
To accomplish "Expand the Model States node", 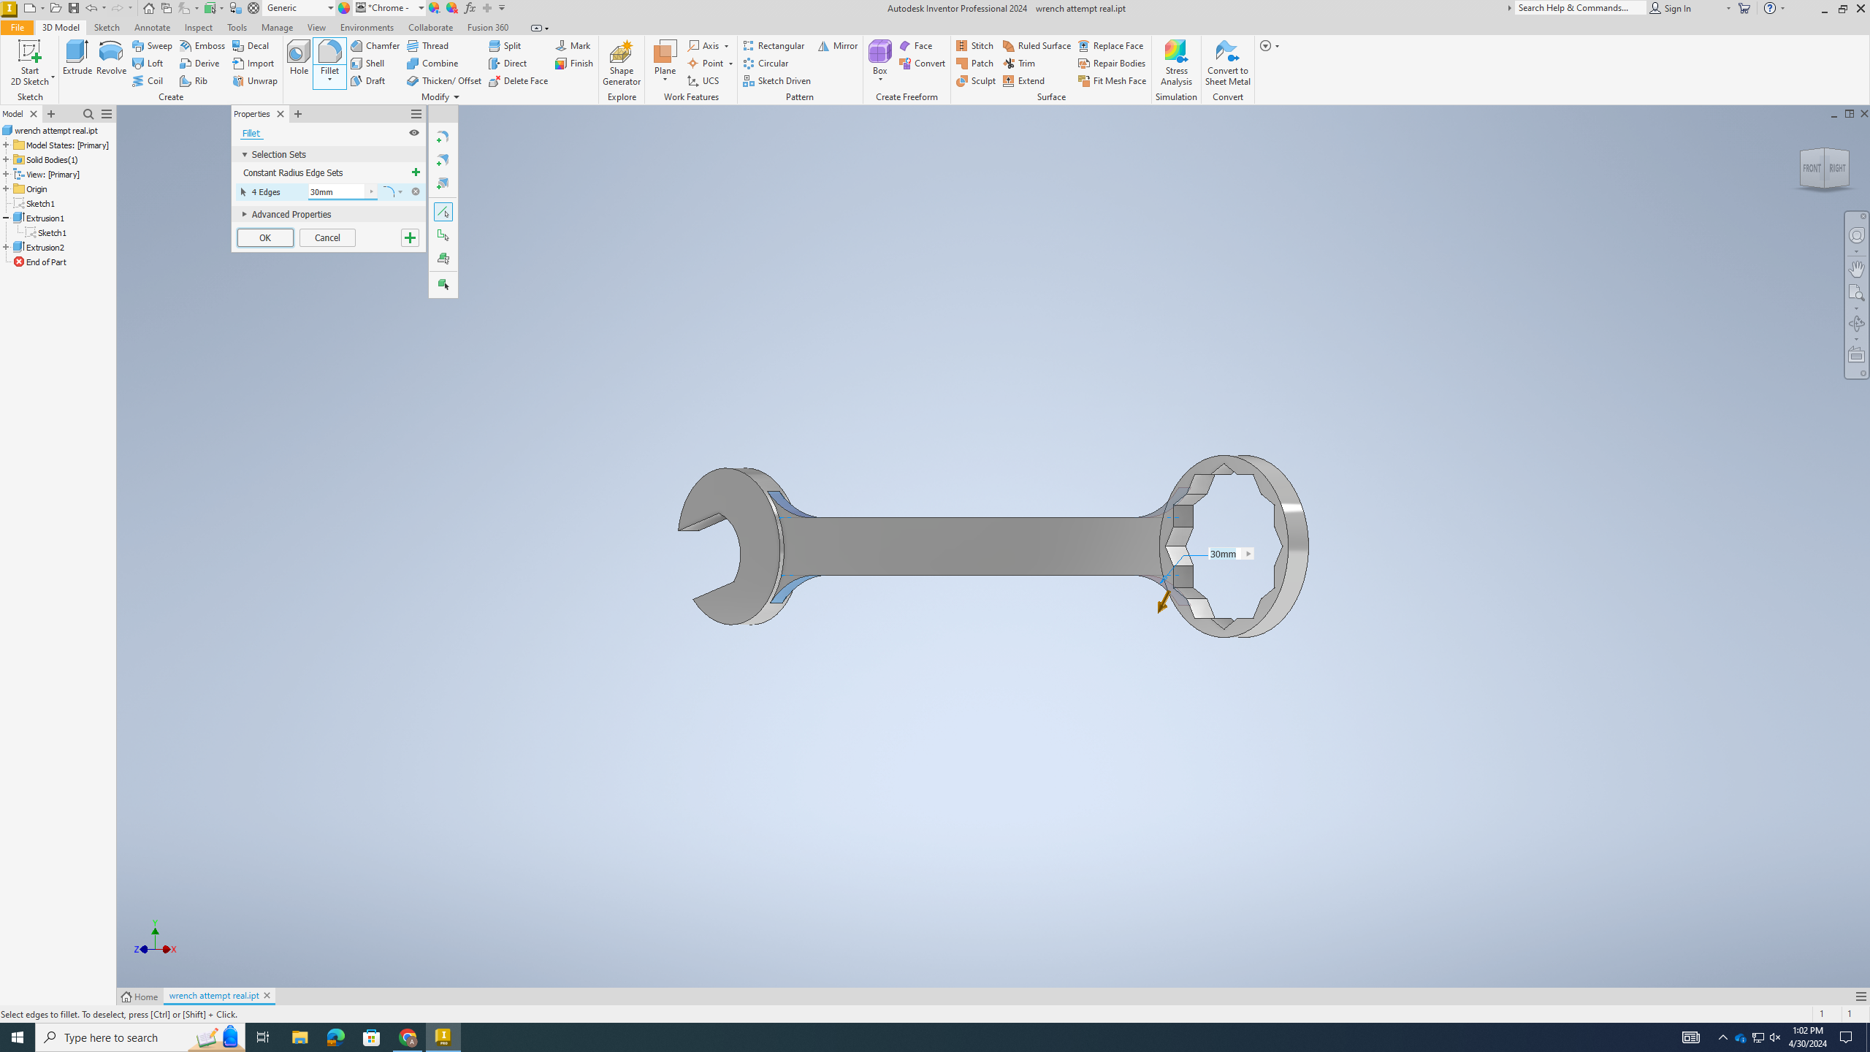I will point(6,145).
